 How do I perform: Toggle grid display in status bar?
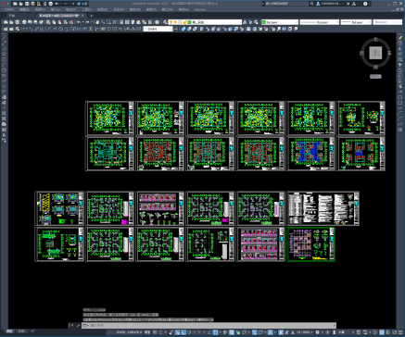click(155, 332)
